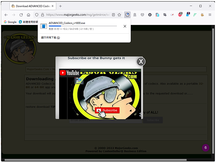
Task: Click the newsletter Subscribe button
Action: click(x=153, y=120)
